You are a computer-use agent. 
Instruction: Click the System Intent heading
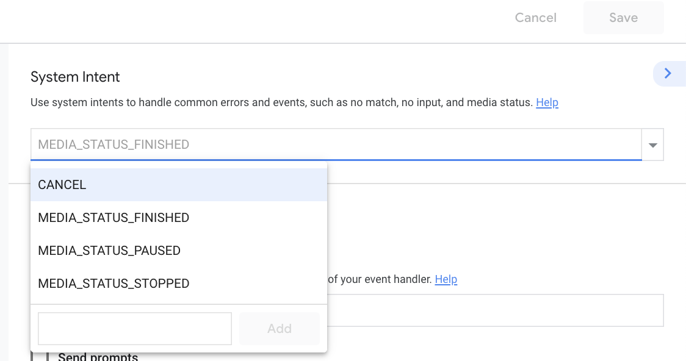click(75, 77)
